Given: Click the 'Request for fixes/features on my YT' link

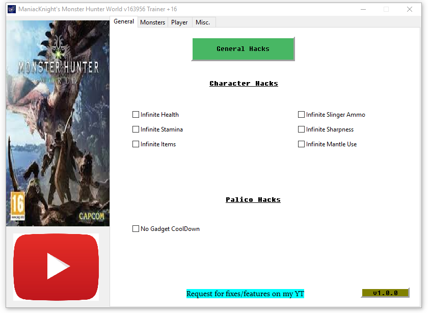Looking at the screenshot, I should click(x=245, y=294).
